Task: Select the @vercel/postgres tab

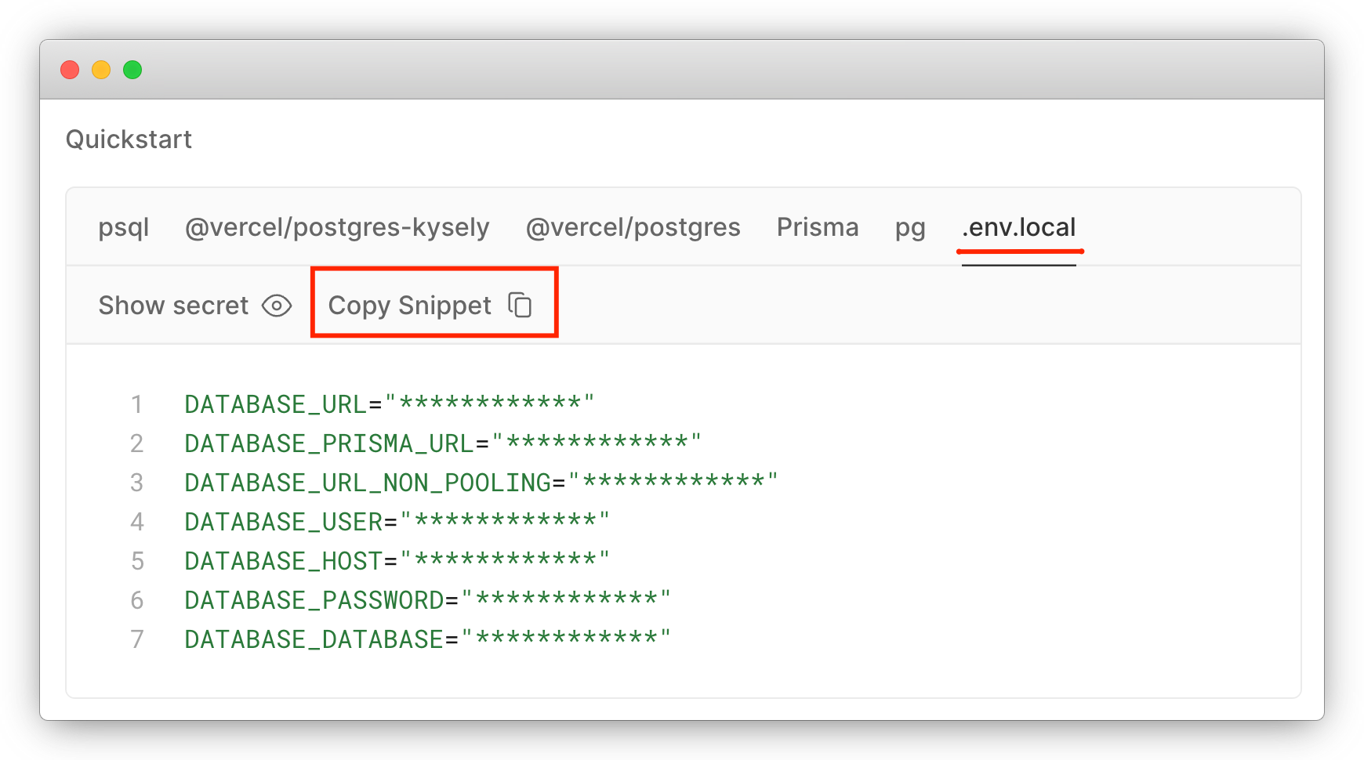Action: (x=633, y=227)
